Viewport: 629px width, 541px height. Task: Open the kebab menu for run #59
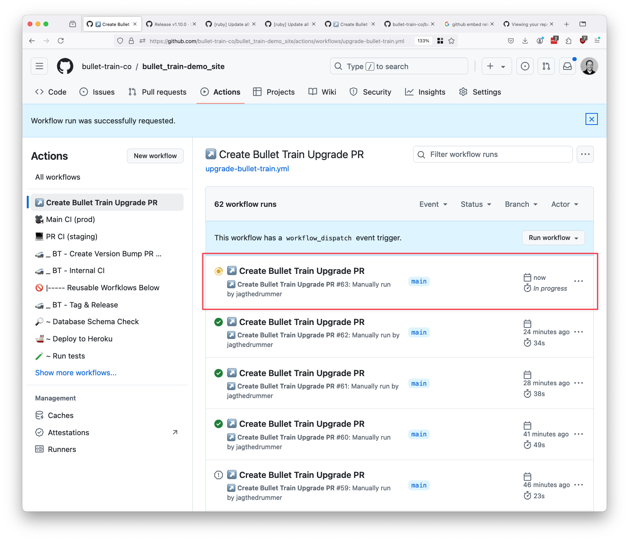point(578,485)
